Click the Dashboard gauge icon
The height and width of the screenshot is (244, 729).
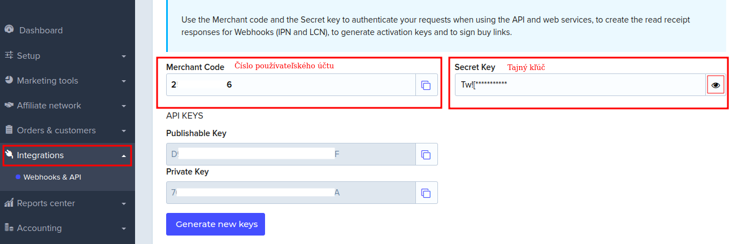8,30
